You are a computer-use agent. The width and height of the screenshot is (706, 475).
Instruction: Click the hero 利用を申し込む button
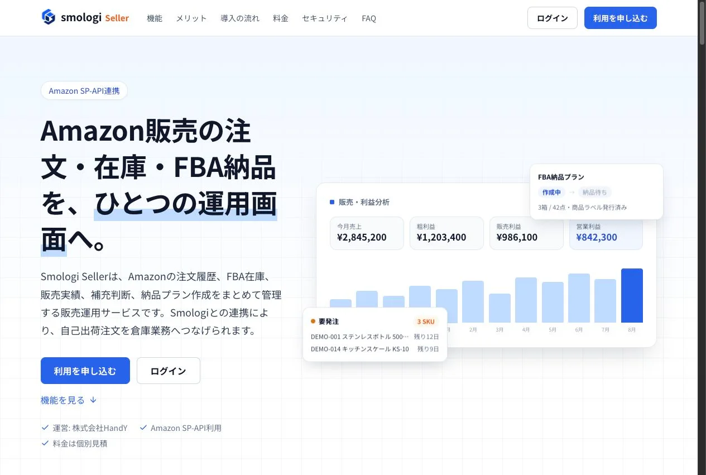(85, 371)
